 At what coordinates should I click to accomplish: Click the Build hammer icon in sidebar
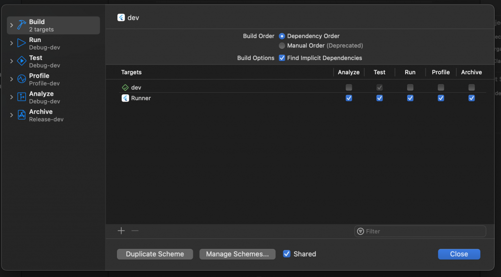[22, 25]
